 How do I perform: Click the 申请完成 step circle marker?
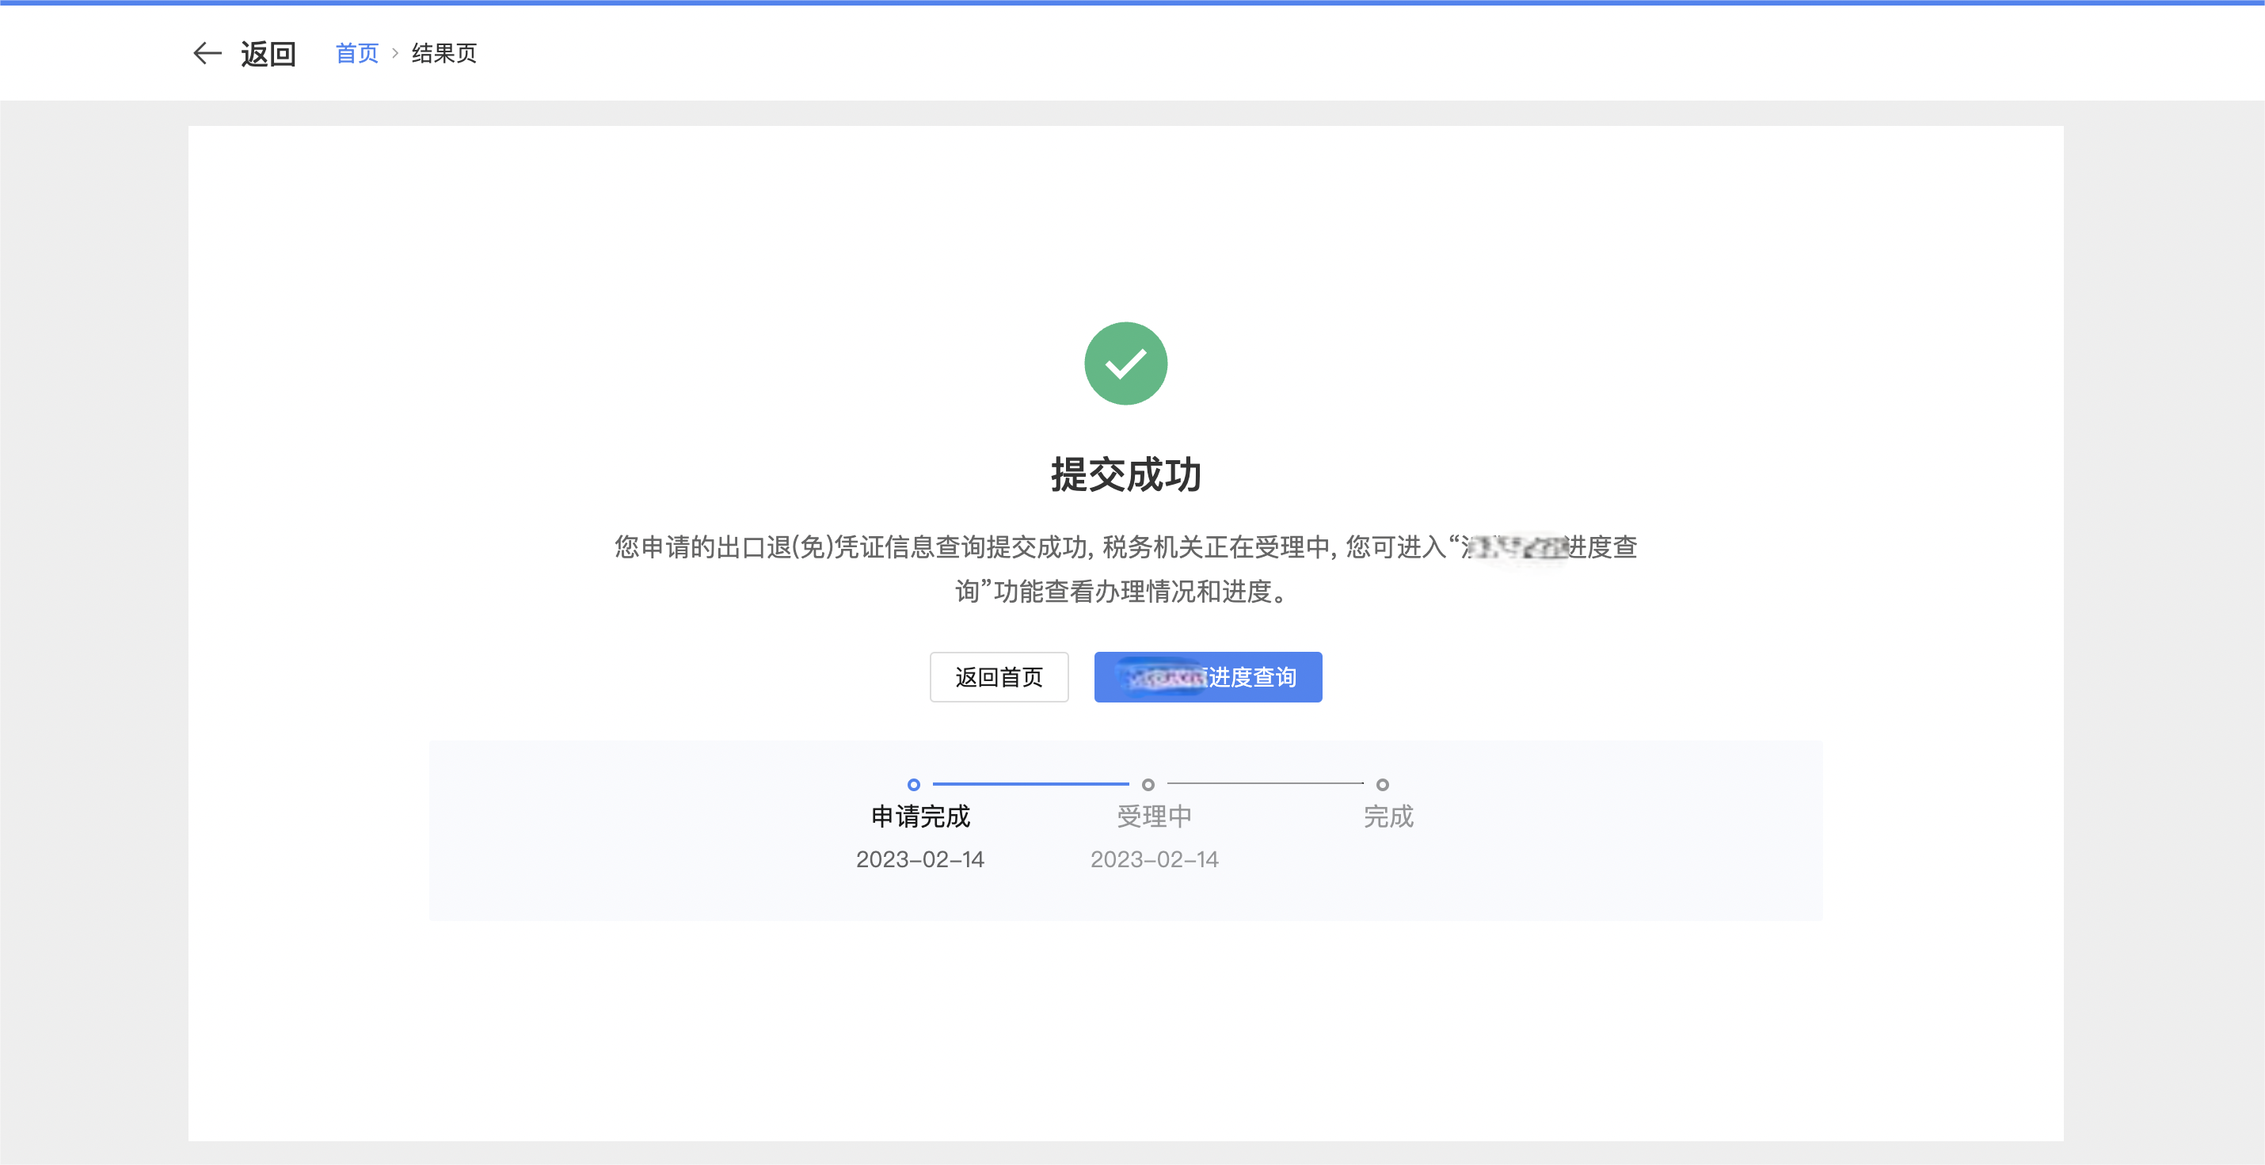click(x=914, y=784)
